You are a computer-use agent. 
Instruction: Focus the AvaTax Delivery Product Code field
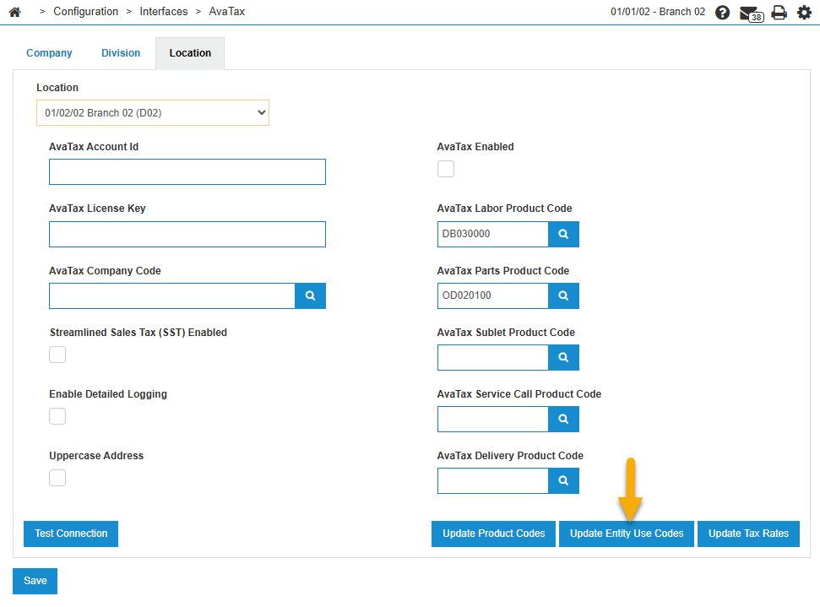coord(492,481)
